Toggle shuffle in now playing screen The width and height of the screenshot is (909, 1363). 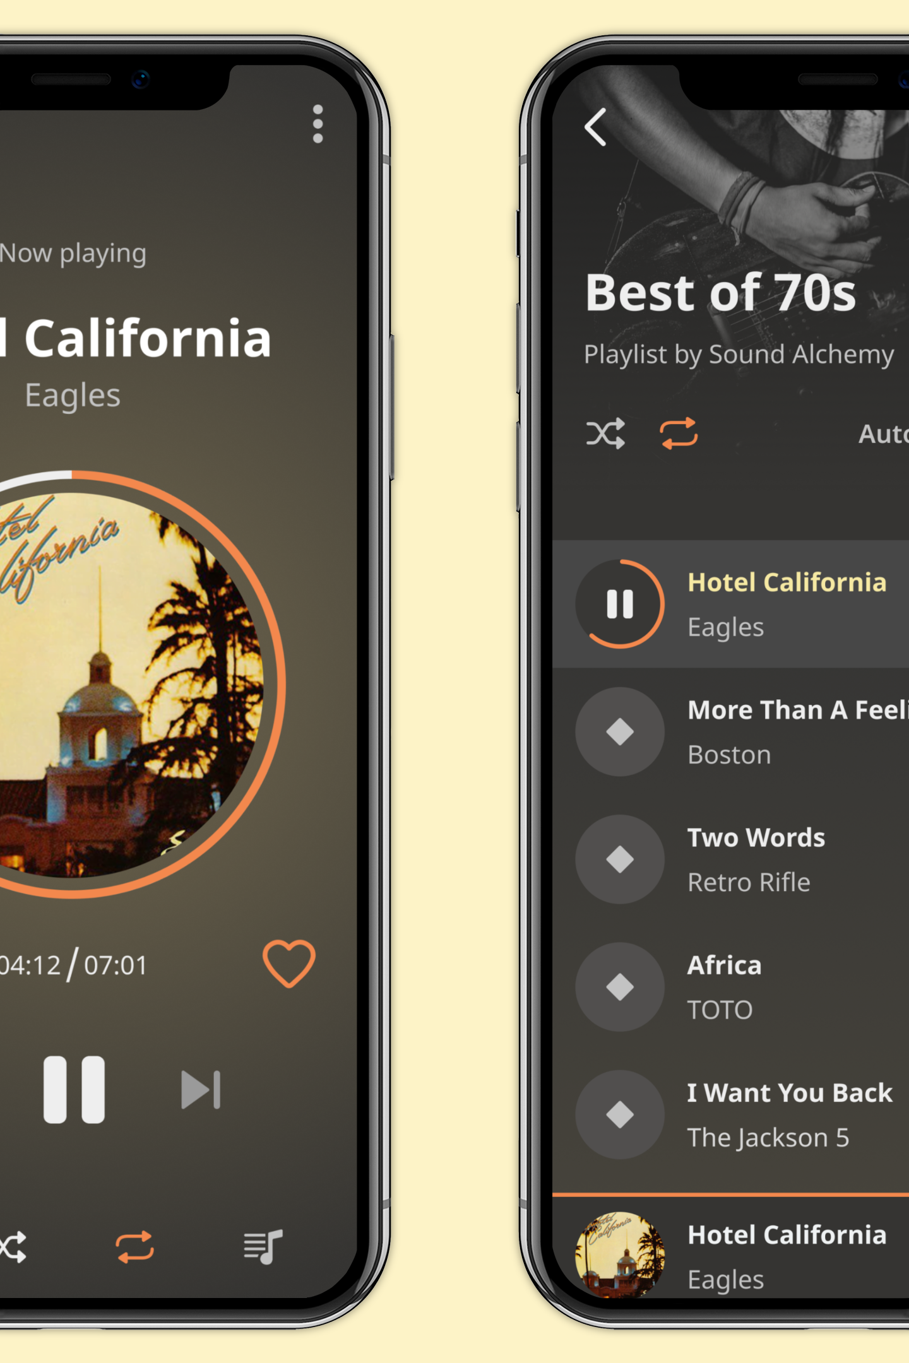pos(13,1246)
